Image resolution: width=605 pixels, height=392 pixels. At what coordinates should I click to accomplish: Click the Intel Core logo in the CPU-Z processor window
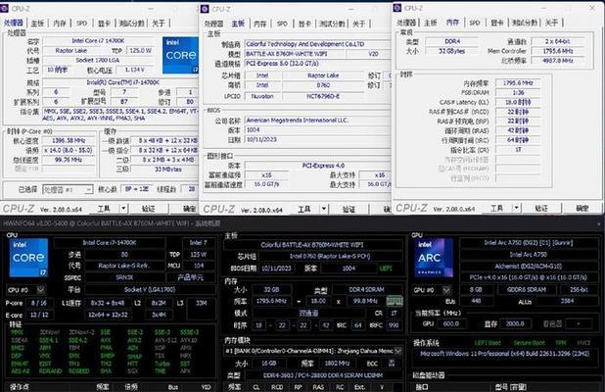[180, 55]
